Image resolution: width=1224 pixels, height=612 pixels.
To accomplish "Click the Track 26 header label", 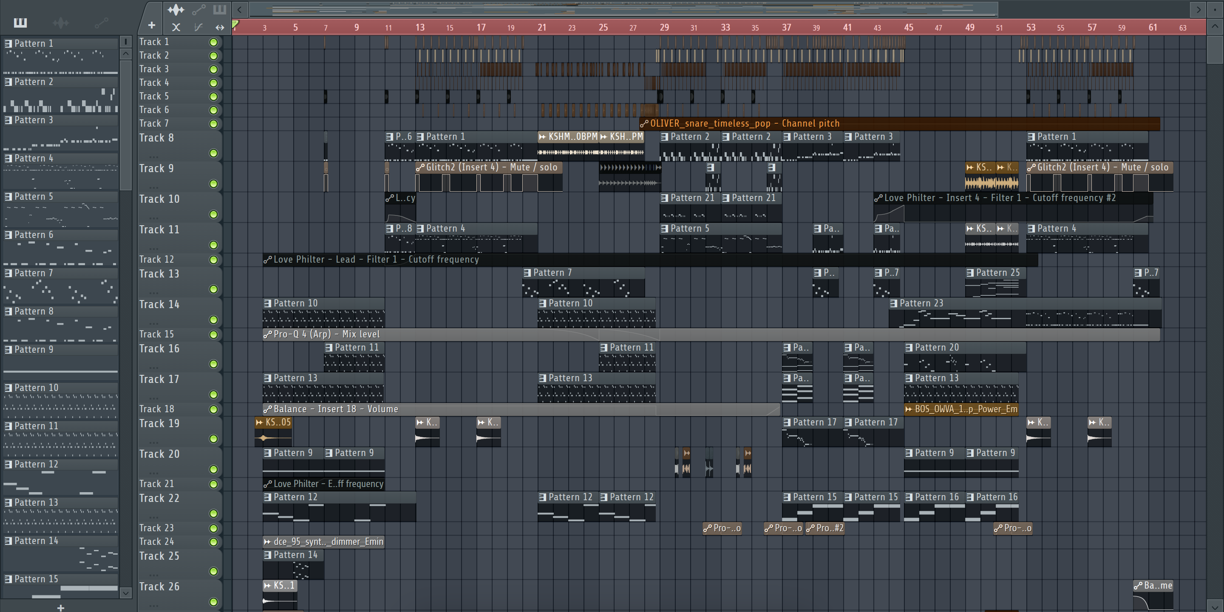I will coord(159,587).
